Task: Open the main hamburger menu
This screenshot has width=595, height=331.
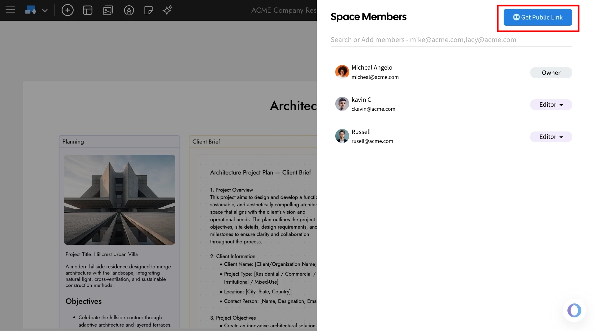Action: pos(10,10)
